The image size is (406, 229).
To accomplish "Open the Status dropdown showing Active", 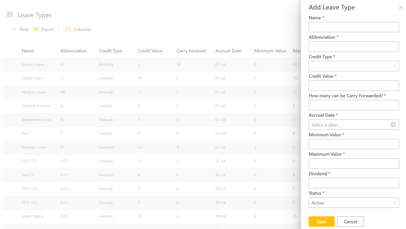I will 354,203.
